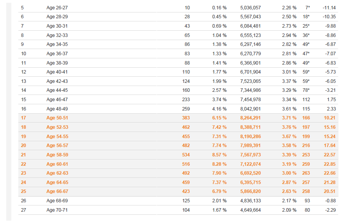The height and width of the screenshot is (221, 351).
Task: Click the -11.14 index value
Action: pos(329,8)
